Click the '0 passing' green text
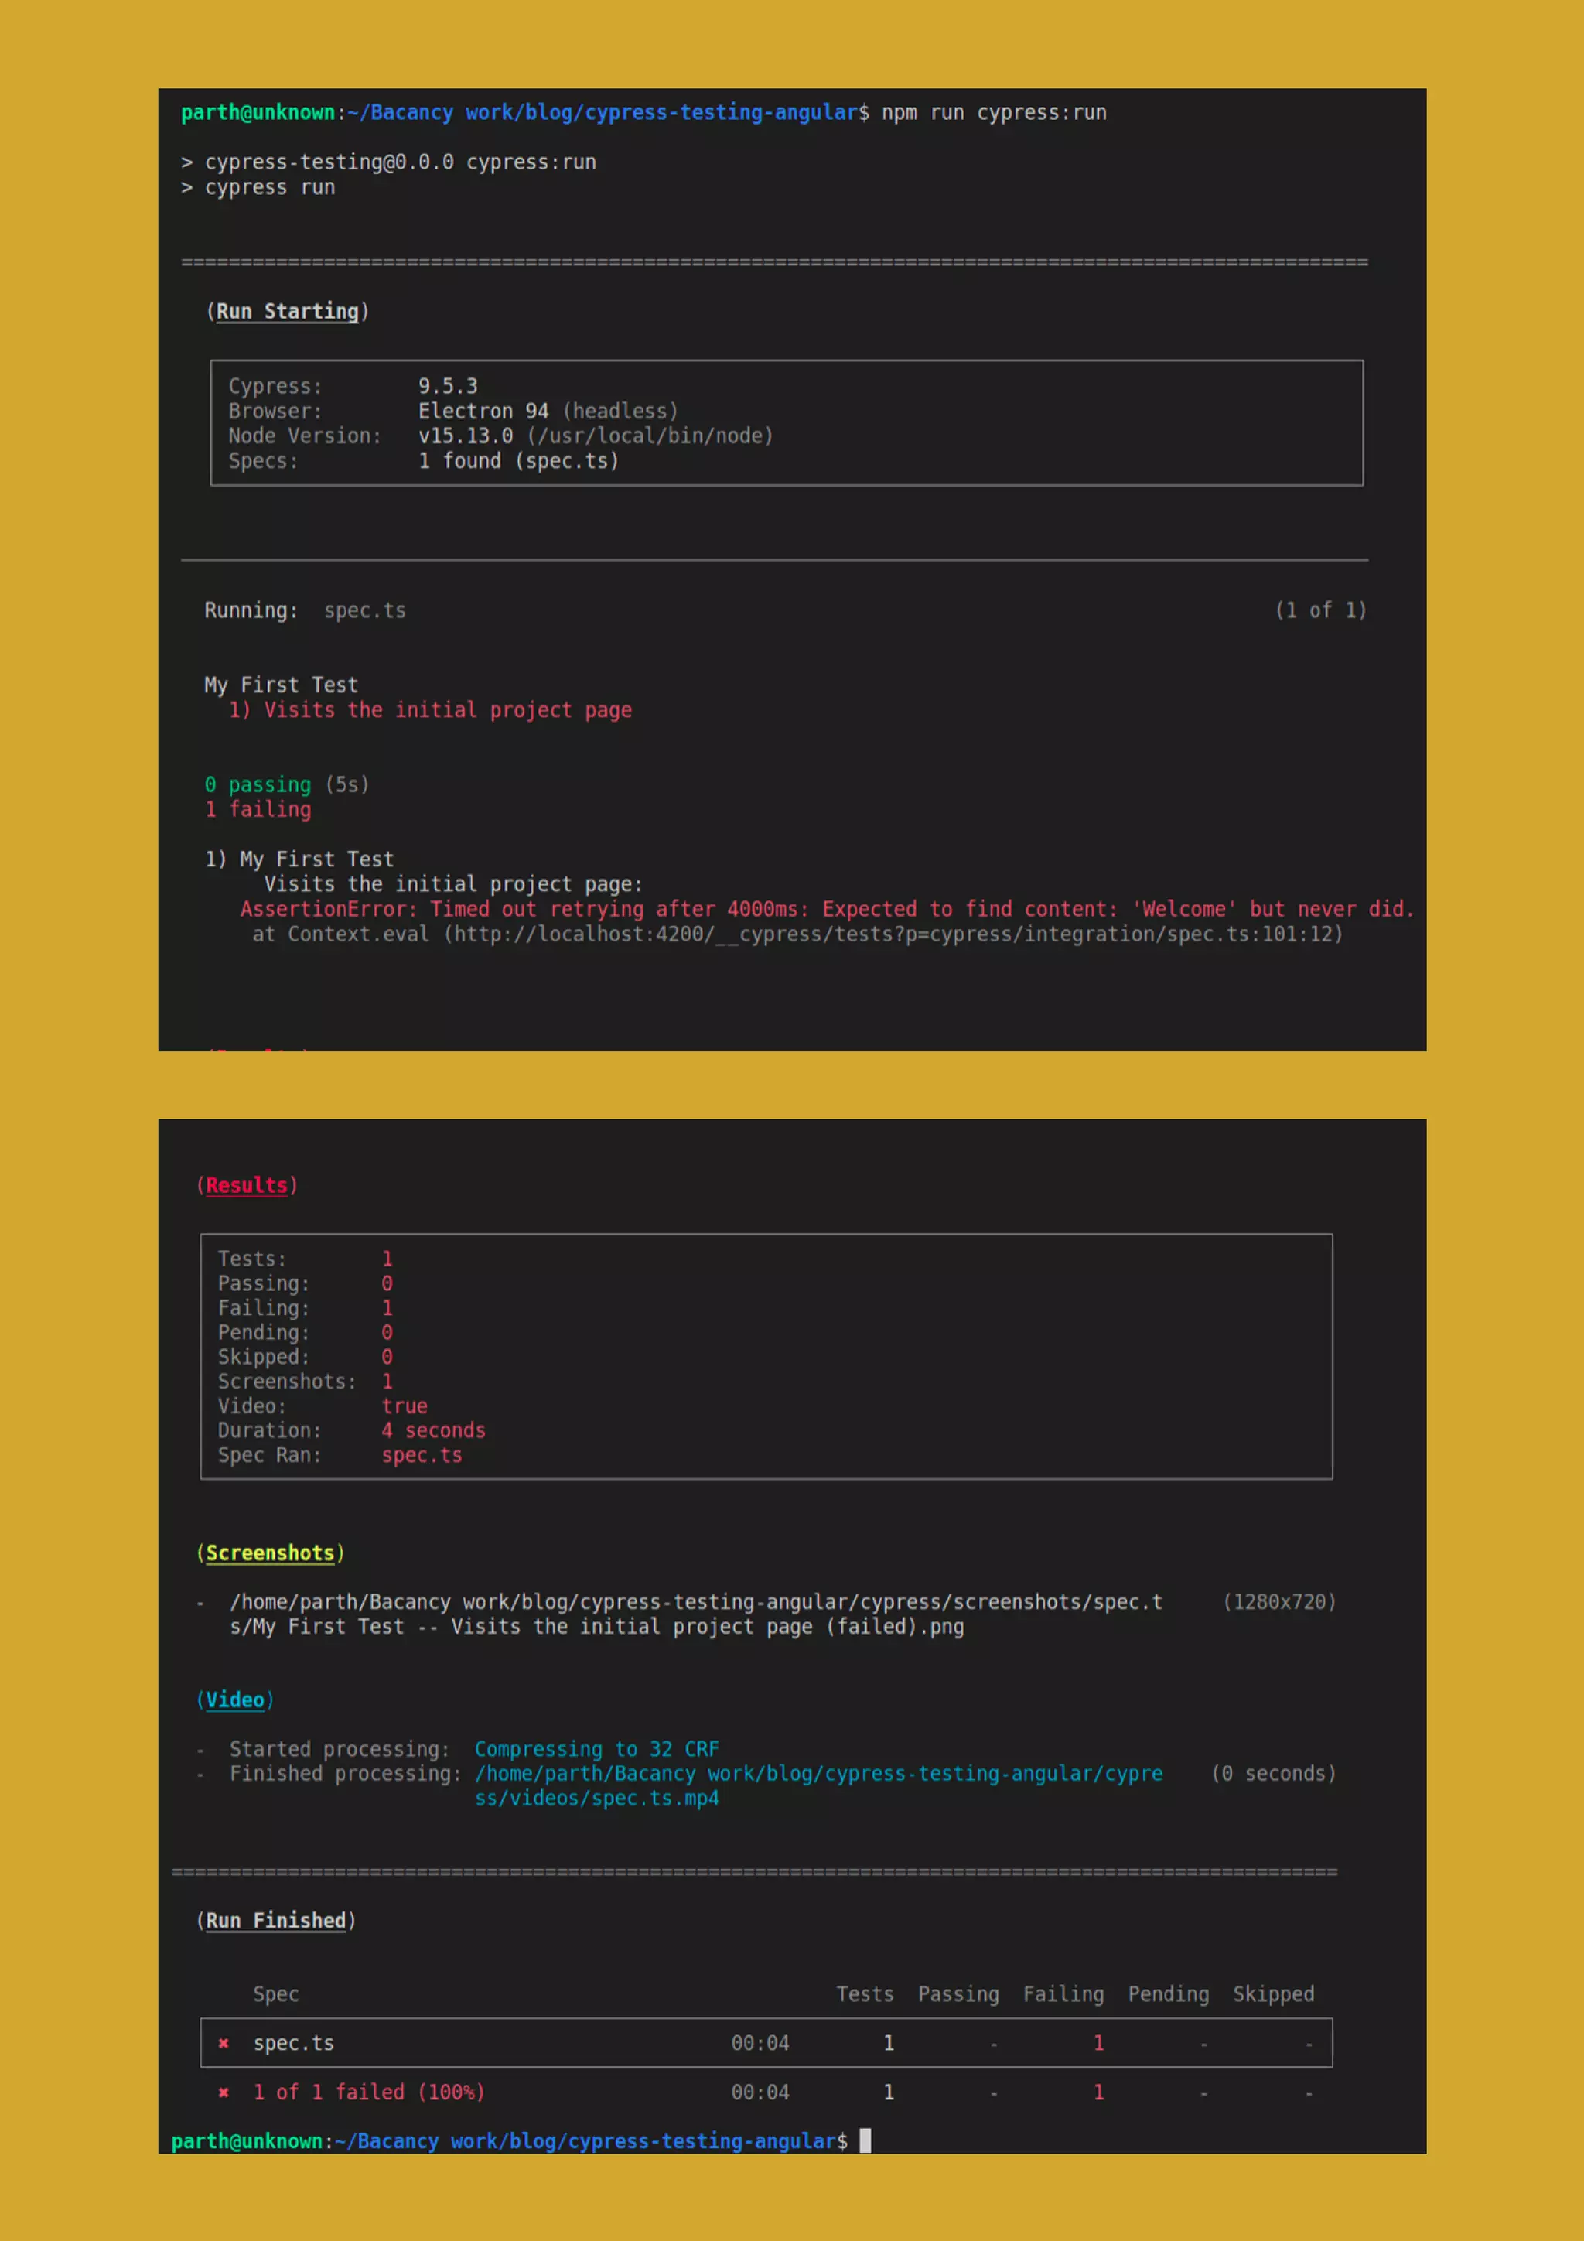 coord(258,784)
